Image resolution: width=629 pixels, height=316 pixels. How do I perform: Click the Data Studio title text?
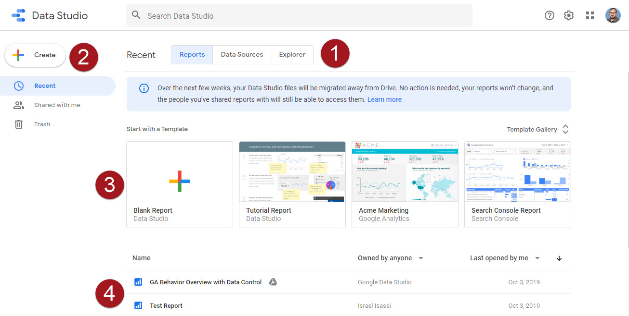(x=60, y=15)
